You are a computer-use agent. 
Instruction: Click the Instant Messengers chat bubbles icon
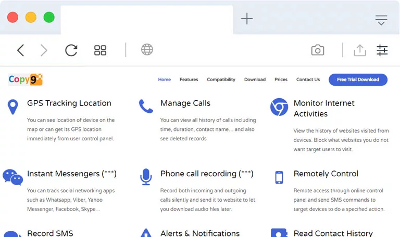click(12, 177)
